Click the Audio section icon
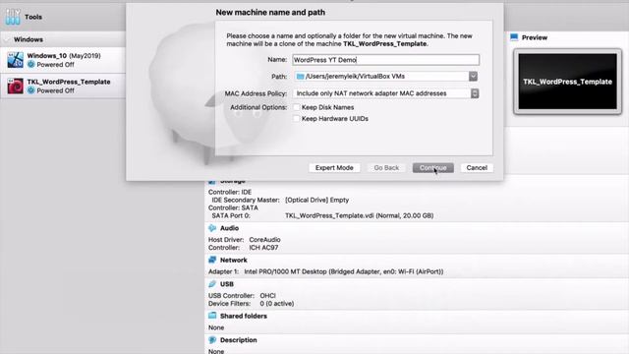The height and width of the screenshot is (354, 629). coord(212,228)
